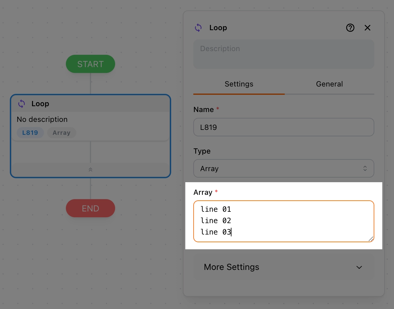Click the Loop icon on canvas node
394x309 pixels.
pos(22,104)
